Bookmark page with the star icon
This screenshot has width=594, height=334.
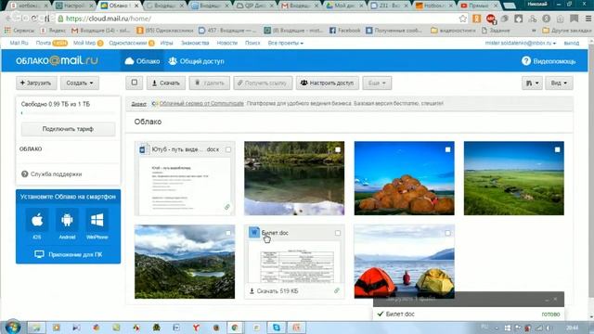tap(462, 19)
